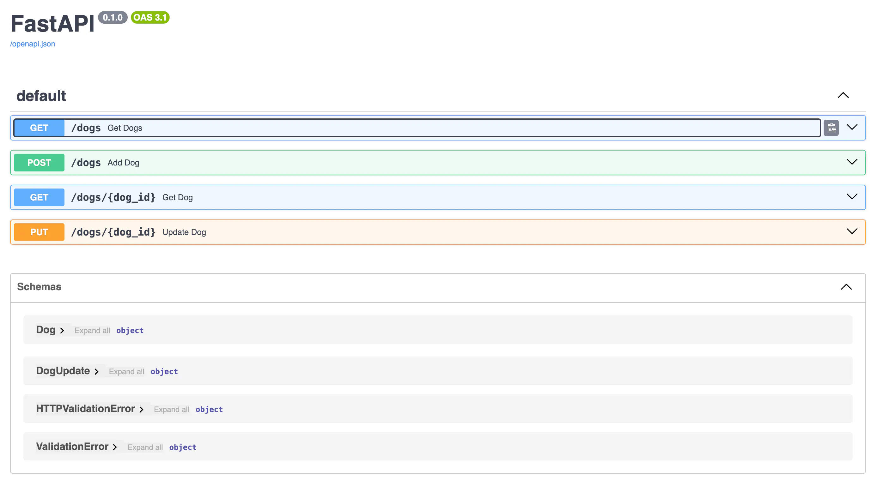Click Expand all for Dog schema

[92, 330]
